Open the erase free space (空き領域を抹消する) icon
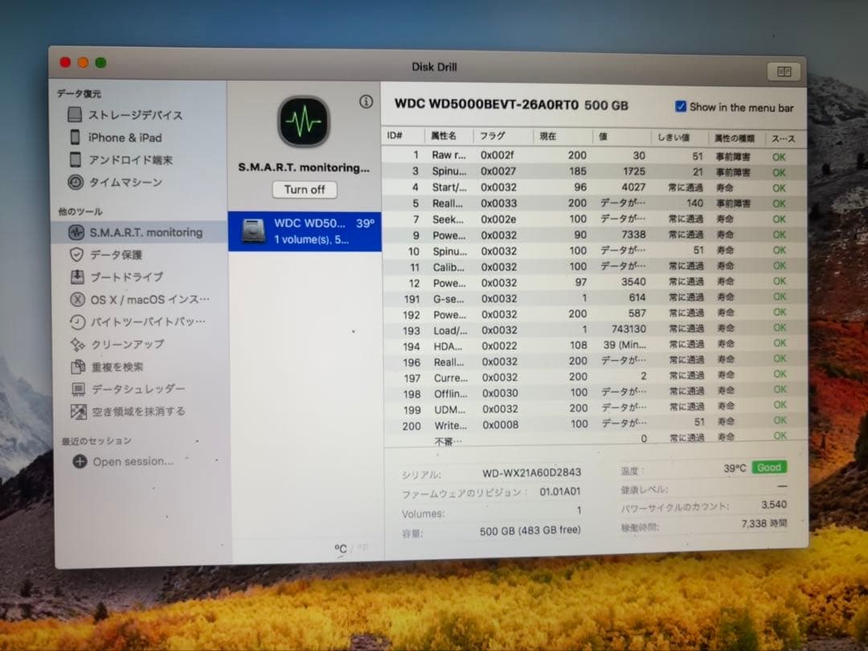This screenshot has height=651, width=868. [78, 411]
